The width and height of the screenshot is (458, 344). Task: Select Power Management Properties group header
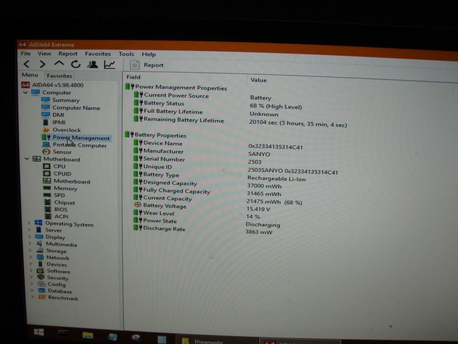coord(176,87)
